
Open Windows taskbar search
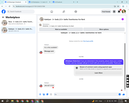pyautogui.click(x=7, y=101)
